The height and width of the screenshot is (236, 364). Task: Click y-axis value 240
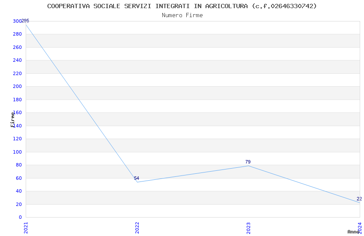[x=17, y=61]
